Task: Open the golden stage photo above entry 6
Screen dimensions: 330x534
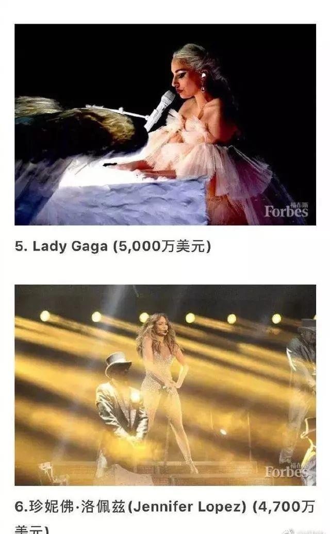Action: pyautogui.click(x=165, y=385)
